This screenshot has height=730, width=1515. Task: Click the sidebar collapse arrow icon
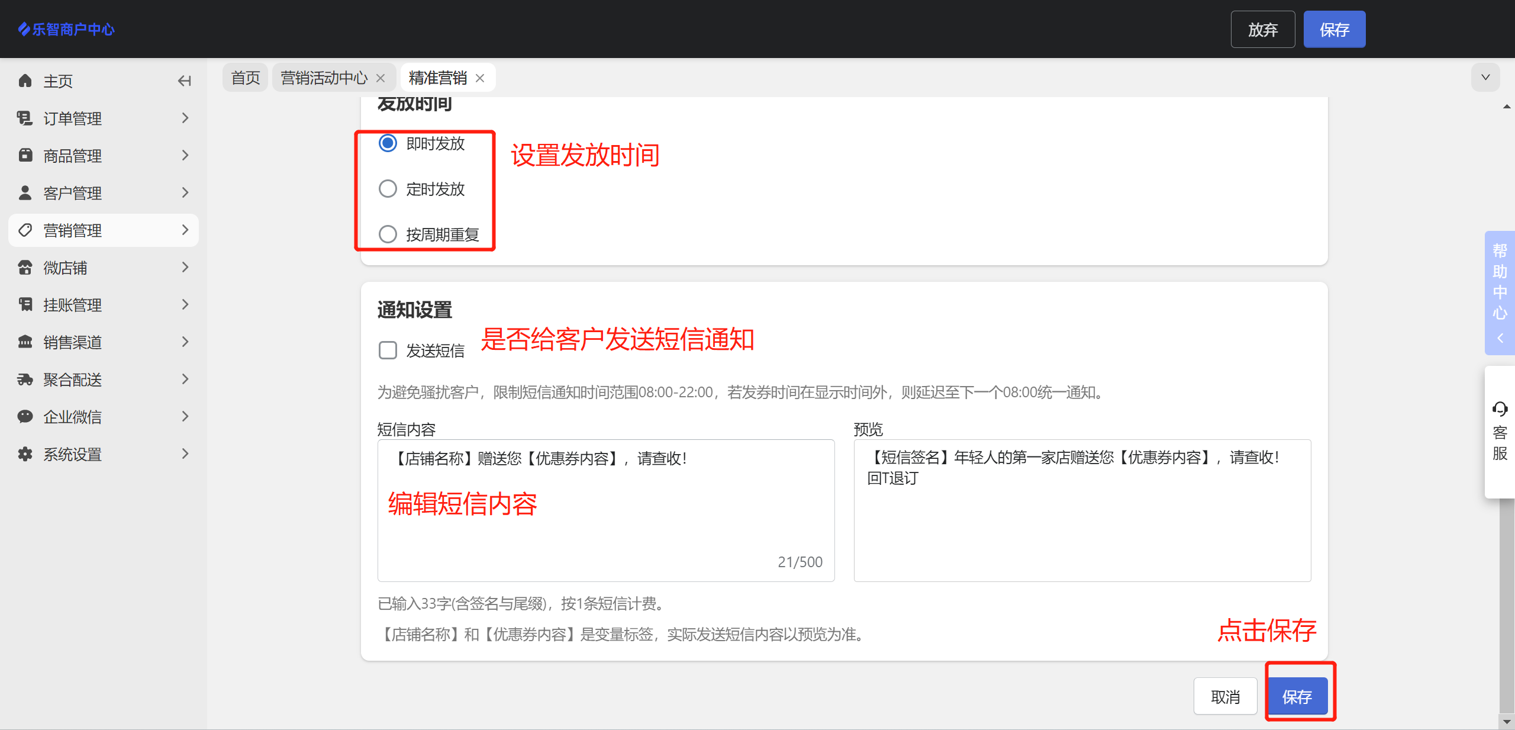coord(184,81)
